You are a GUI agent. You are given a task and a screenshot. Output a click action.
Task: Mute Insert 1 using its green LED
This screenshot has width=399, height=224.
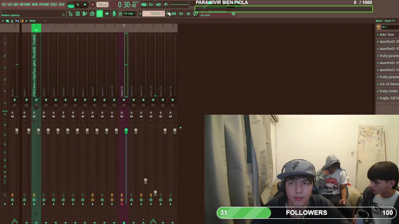pyautogui.click(x=26, y=100)
